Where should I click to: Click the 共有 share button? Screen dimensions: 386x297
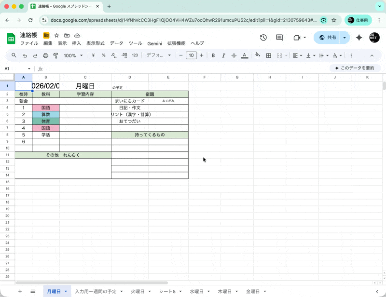click(x=327, y=38)
